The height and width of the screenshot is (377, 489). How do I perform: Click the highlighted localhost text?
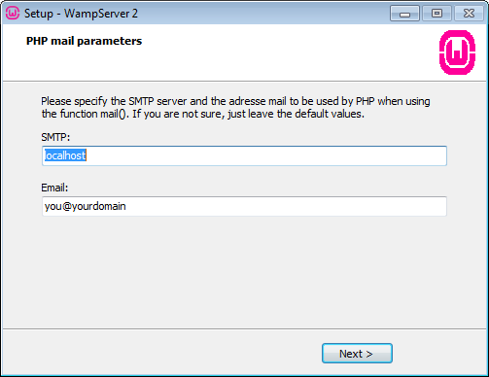pos(65,155)
